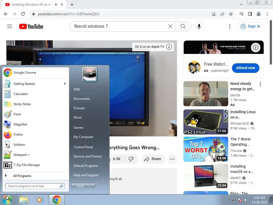The width and height of the screenshot is (273, 205).
Task: Reload the YouTube page
Action: [x=23, y=14]
